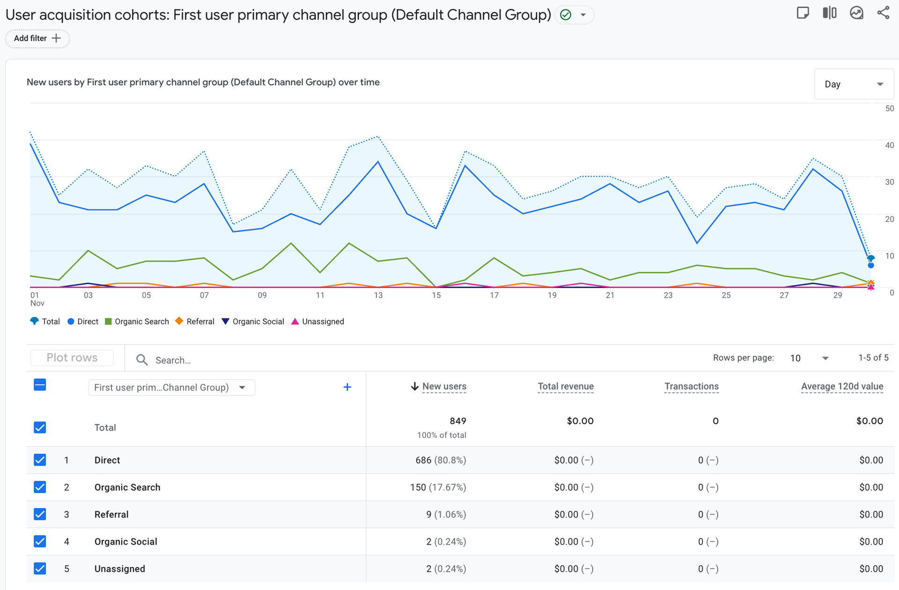899x590 pixels.
Task: Click the share report icon
Action: 883,13
